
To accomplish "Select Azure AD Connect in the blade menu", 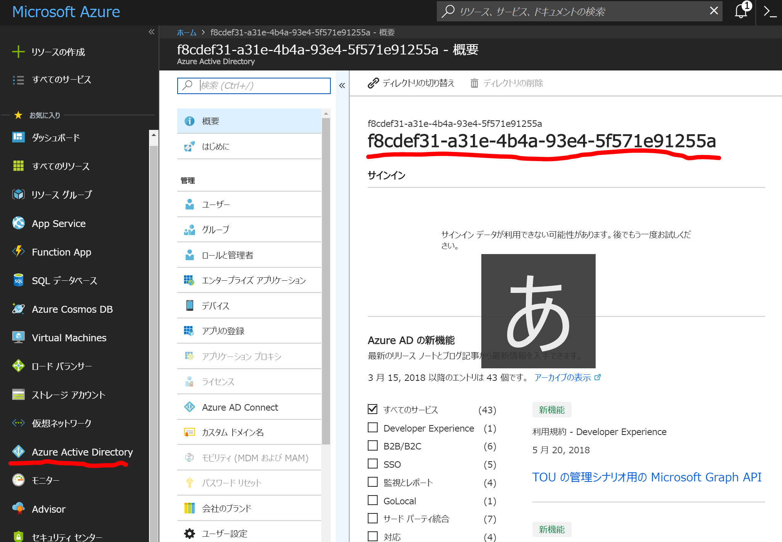I will point(240,407).
